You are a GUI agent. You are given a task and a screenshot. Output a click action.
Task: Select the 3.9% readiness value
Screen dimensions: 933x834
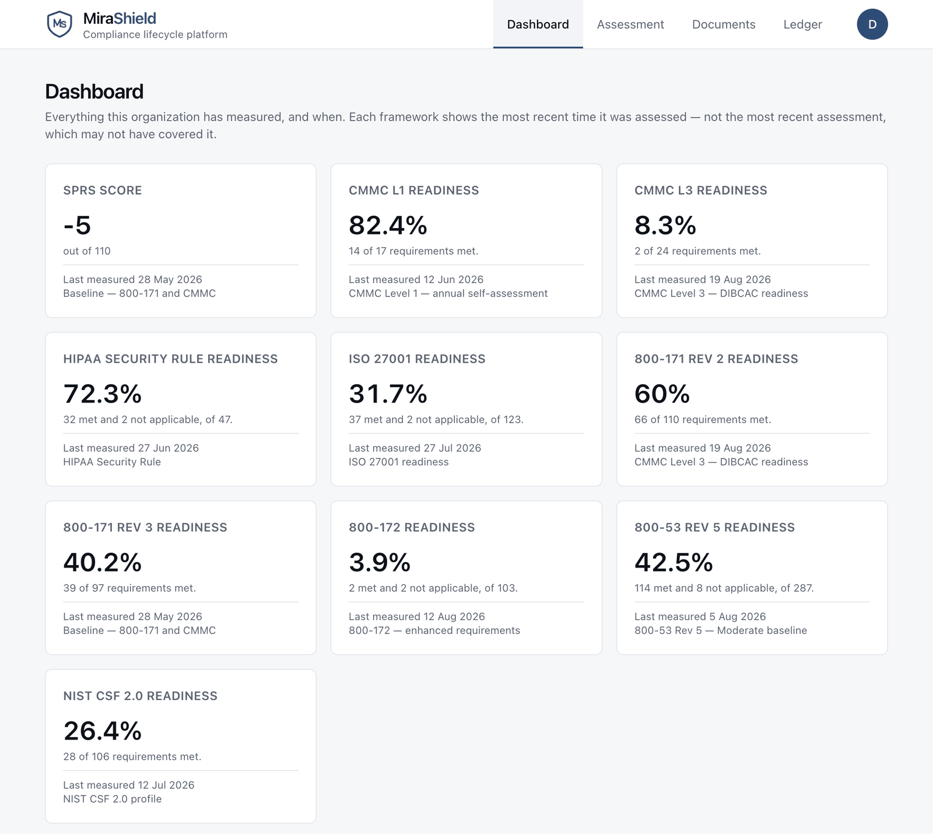380,563
